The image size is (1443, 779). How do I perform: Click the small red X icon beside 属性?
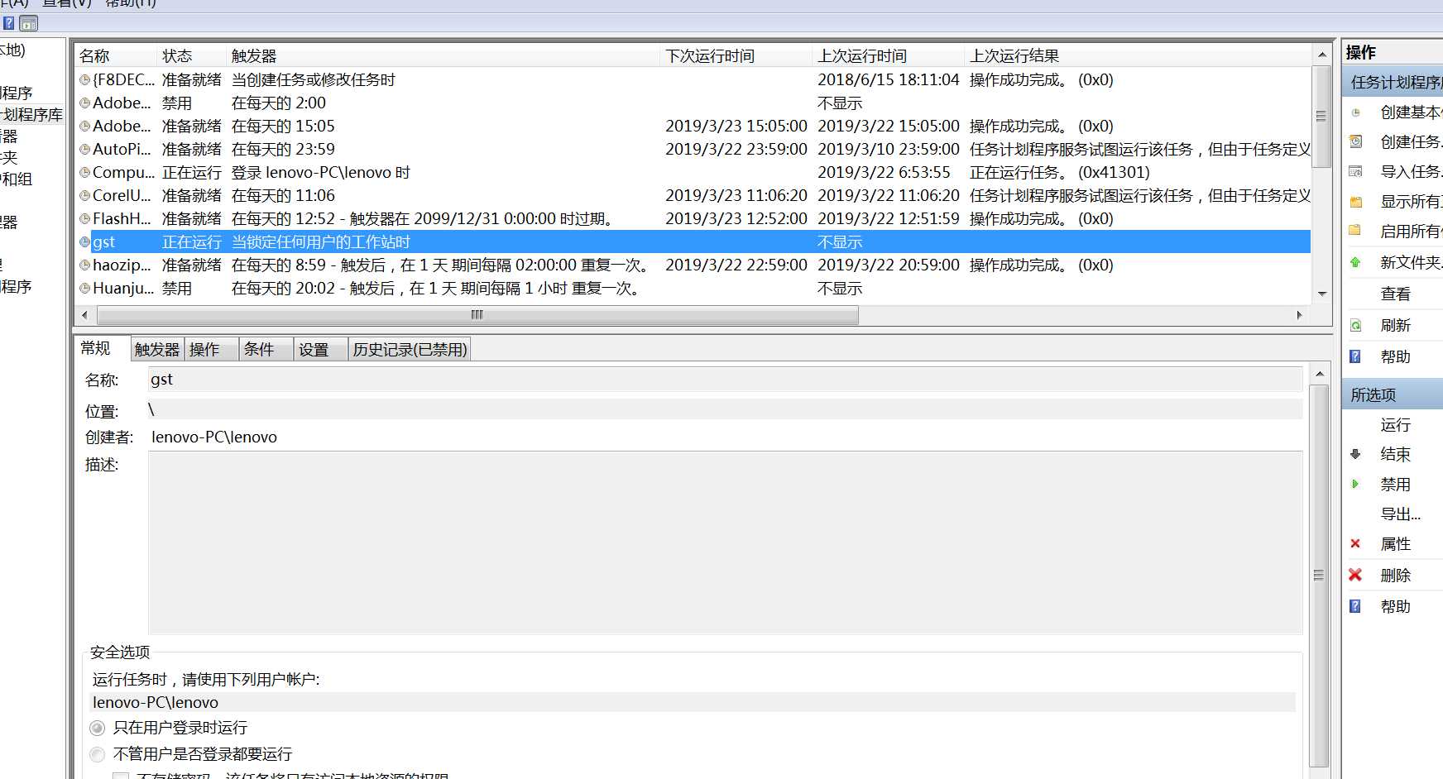coord(1355,543)
